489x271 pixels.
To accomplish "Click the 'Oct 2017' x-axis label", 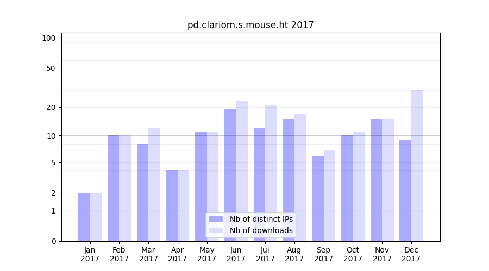I will [x=353, y=254].
